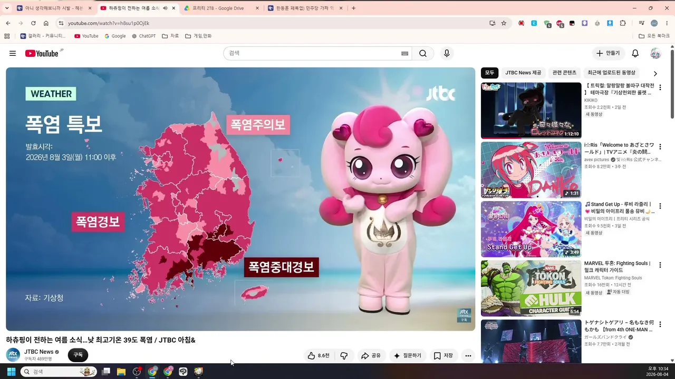Open options for Stand Get Up video
The image size is (675, 379).
point(660,206)
